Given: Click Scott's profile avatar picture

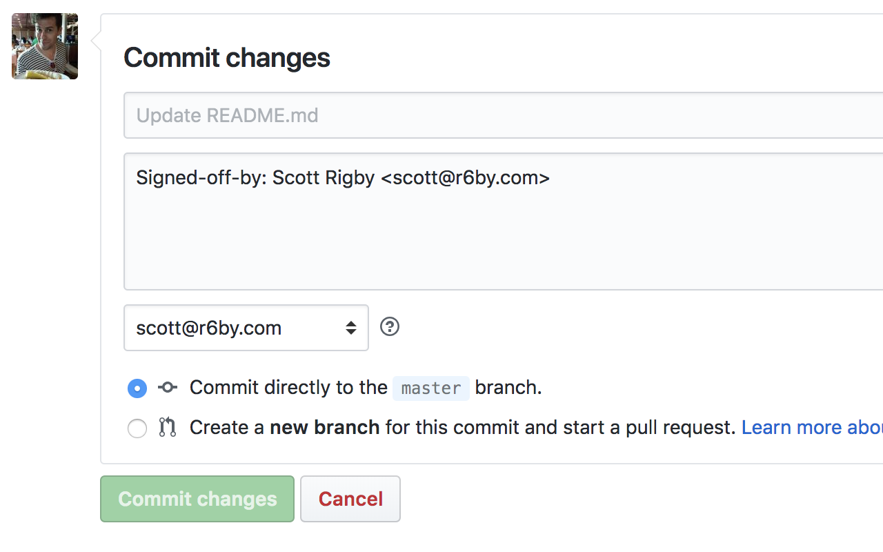Looking at the screenshot, I should 44,46.
